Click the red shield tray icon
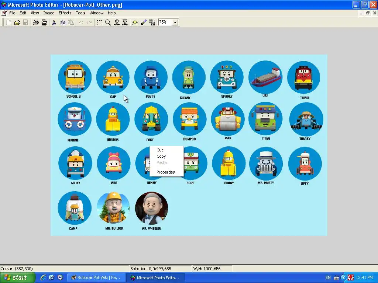This screenshot has height=283, width=378. pyautogui.click(x=351, y=278)
